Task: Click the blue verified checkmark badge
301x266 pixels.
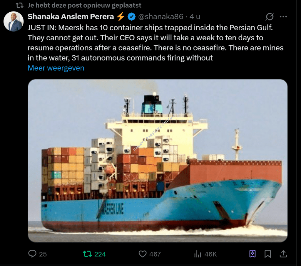Action: [131, 17]
